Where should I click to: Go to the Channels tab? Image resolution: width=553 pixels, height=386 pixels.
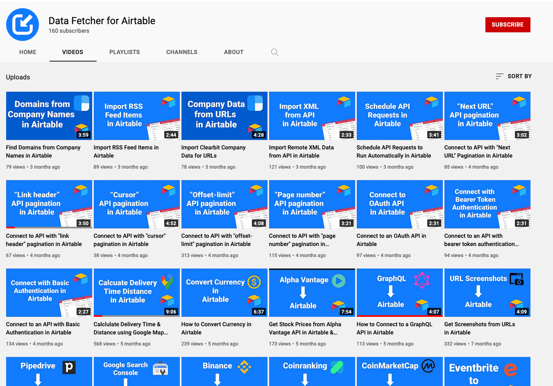coord(182,52)
